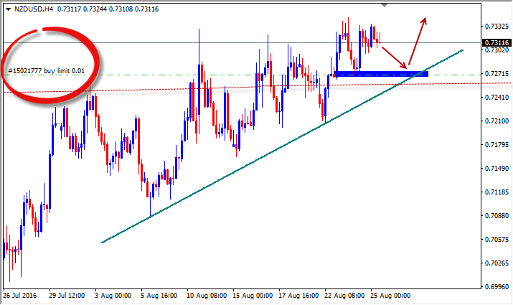Image resolution: width=513 pixels, height=305 pixels.
Task: Click the chart shift triangle marker at top
Action: [385, 5]
